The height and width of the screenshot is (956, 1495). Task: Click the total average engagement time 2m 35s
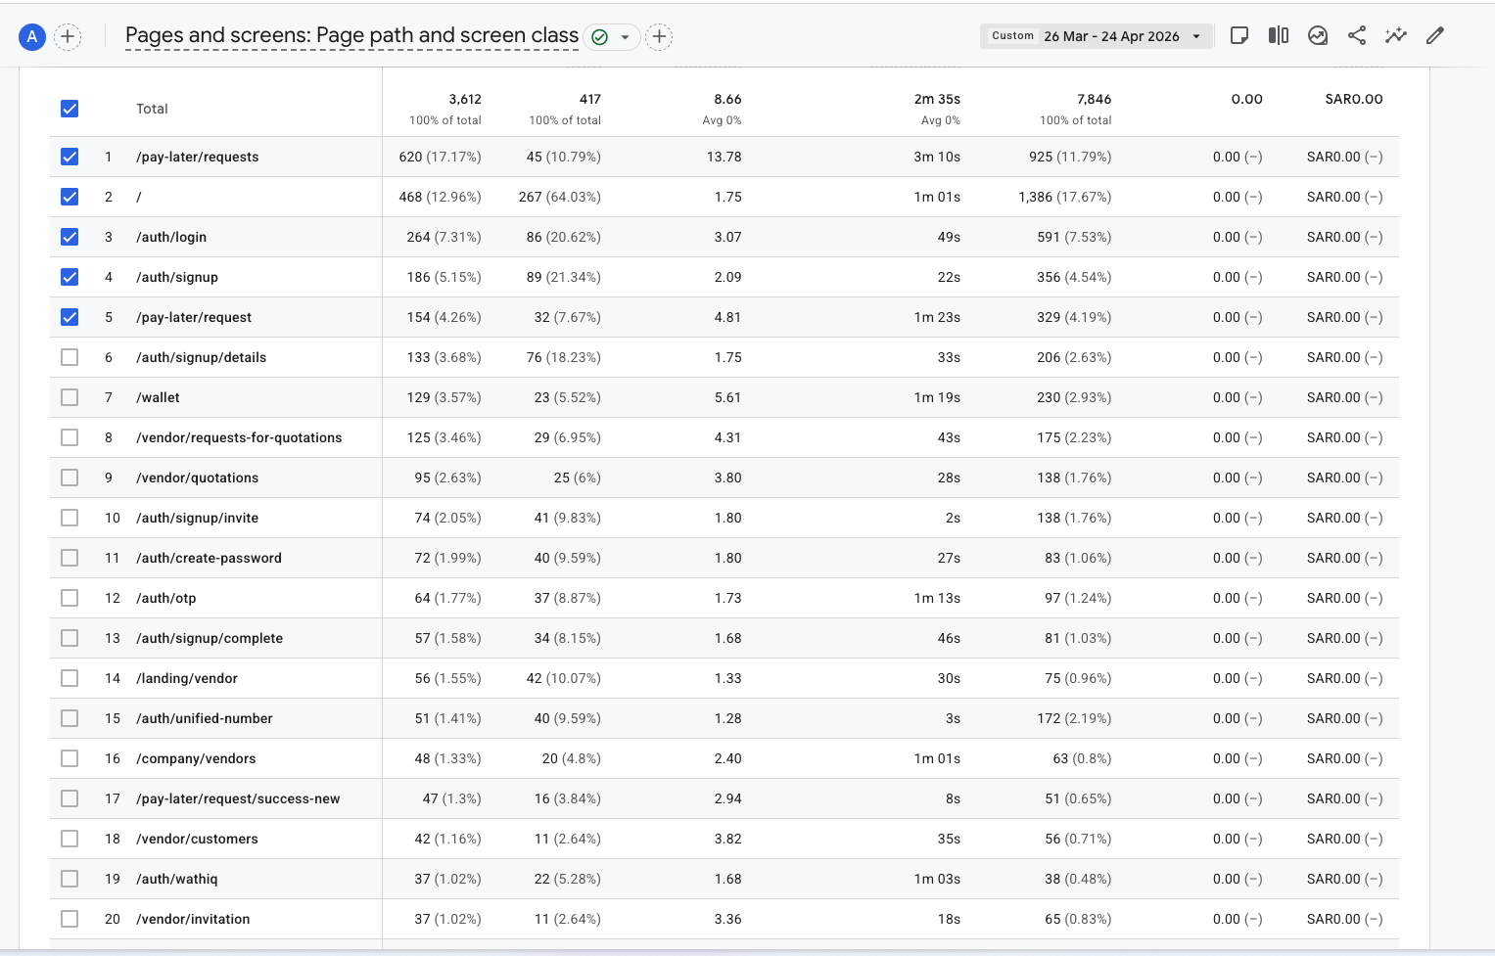pyautogui.click(x=937, y=99)
